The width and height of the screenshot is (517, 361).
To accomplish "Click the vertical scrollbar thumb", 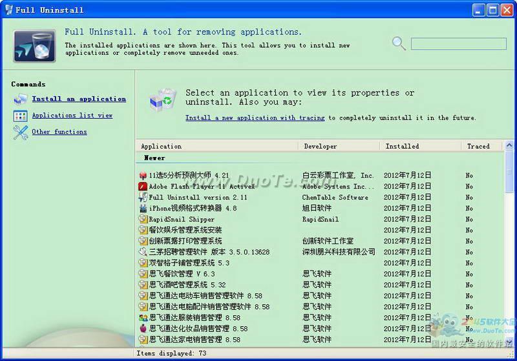I will [x=509, y=171].
